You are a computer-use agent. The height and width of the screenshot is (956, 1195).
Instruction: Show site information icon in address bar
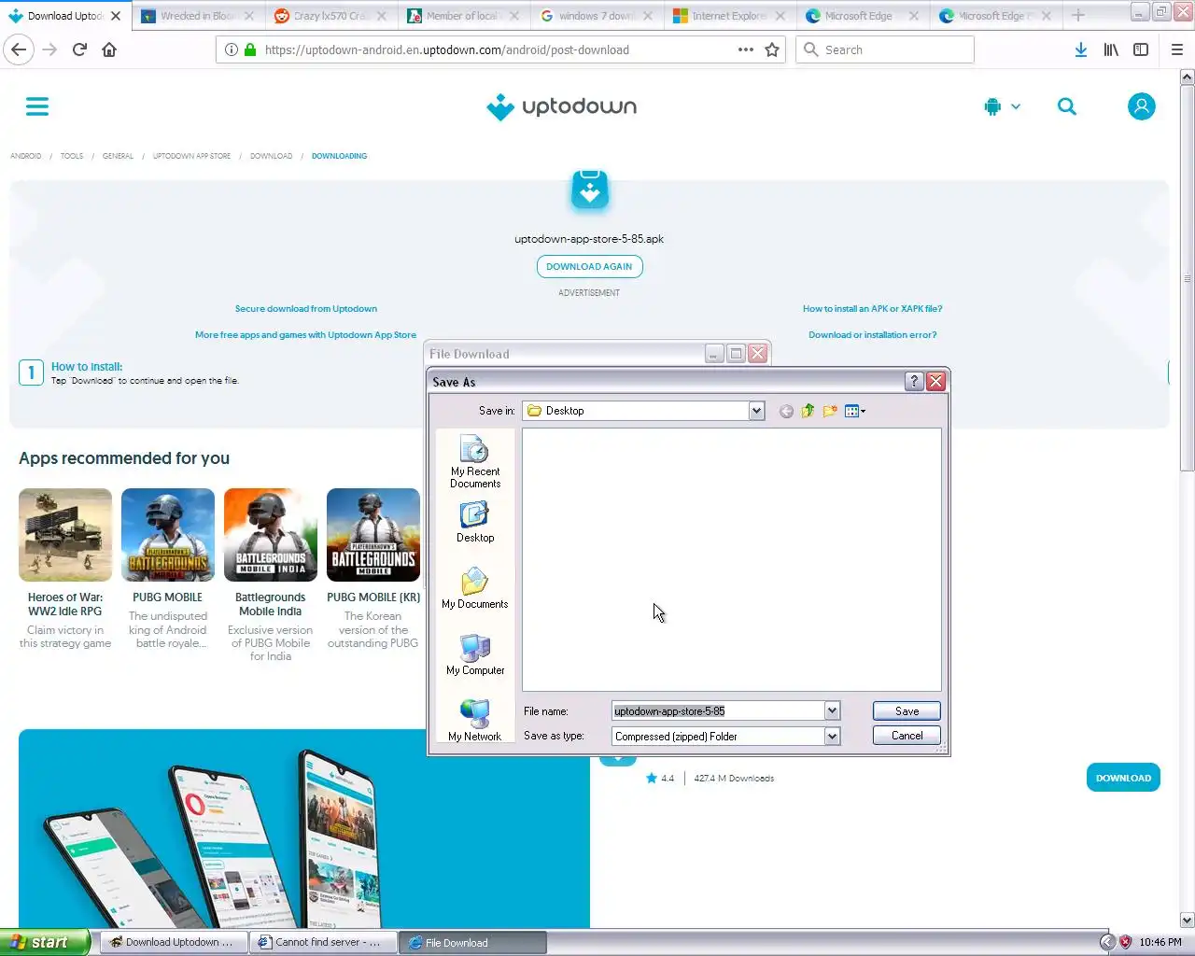[232, 49]
